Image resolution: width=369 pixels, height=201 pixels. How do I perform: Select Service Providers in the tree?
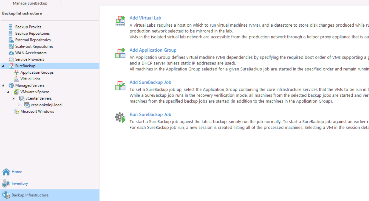(30, 59)
